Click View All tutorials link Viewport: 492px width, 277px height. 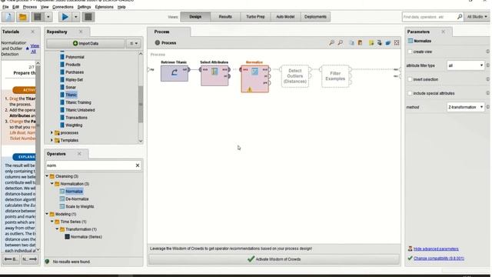[x=35, y=48]
